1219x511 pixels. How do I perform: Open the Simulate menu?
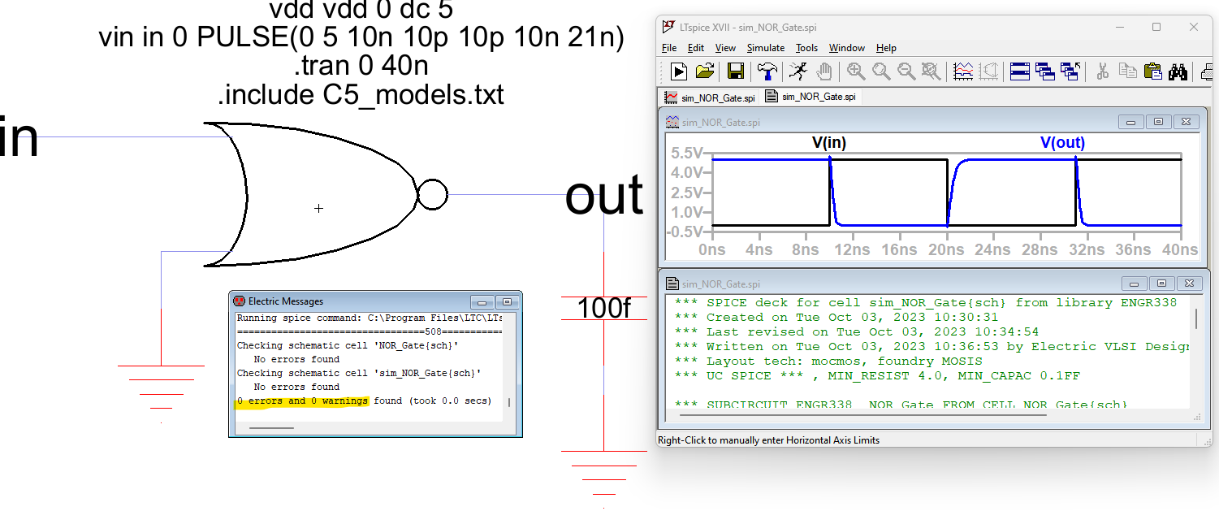pos(765,48)
